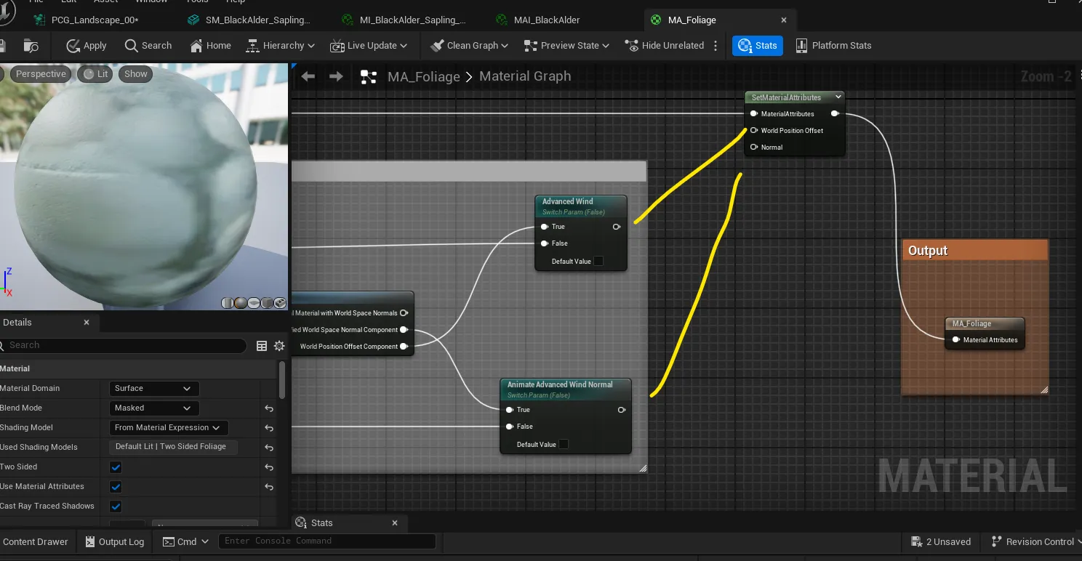
Task: Click the 2 Unsaved status button
Action: pos(941,542)
